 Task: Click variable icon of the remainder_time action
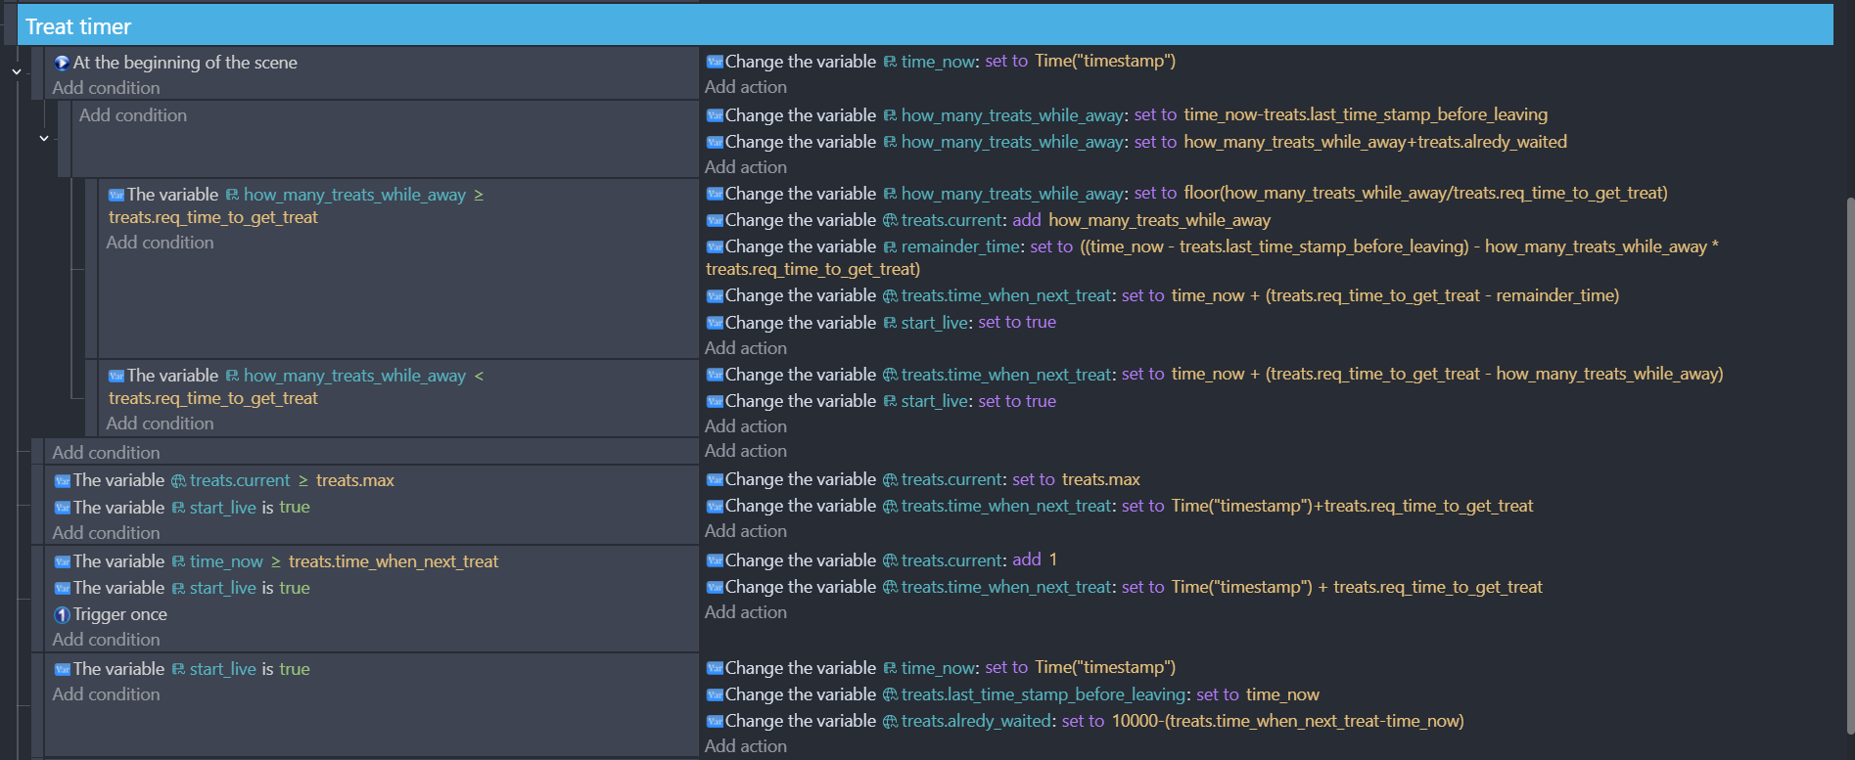[715, 247]
